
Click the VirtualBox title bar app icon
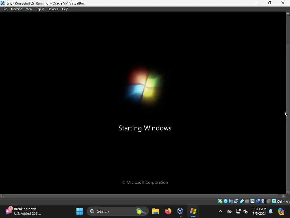click(3, 3)
